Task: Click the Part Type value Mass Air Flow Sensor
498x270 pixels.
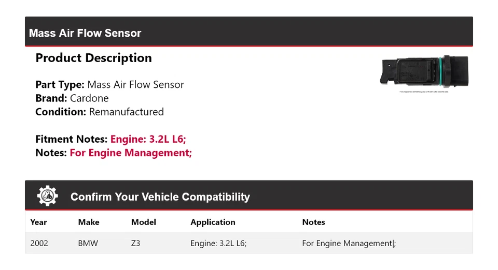Action: coord(135,84)
